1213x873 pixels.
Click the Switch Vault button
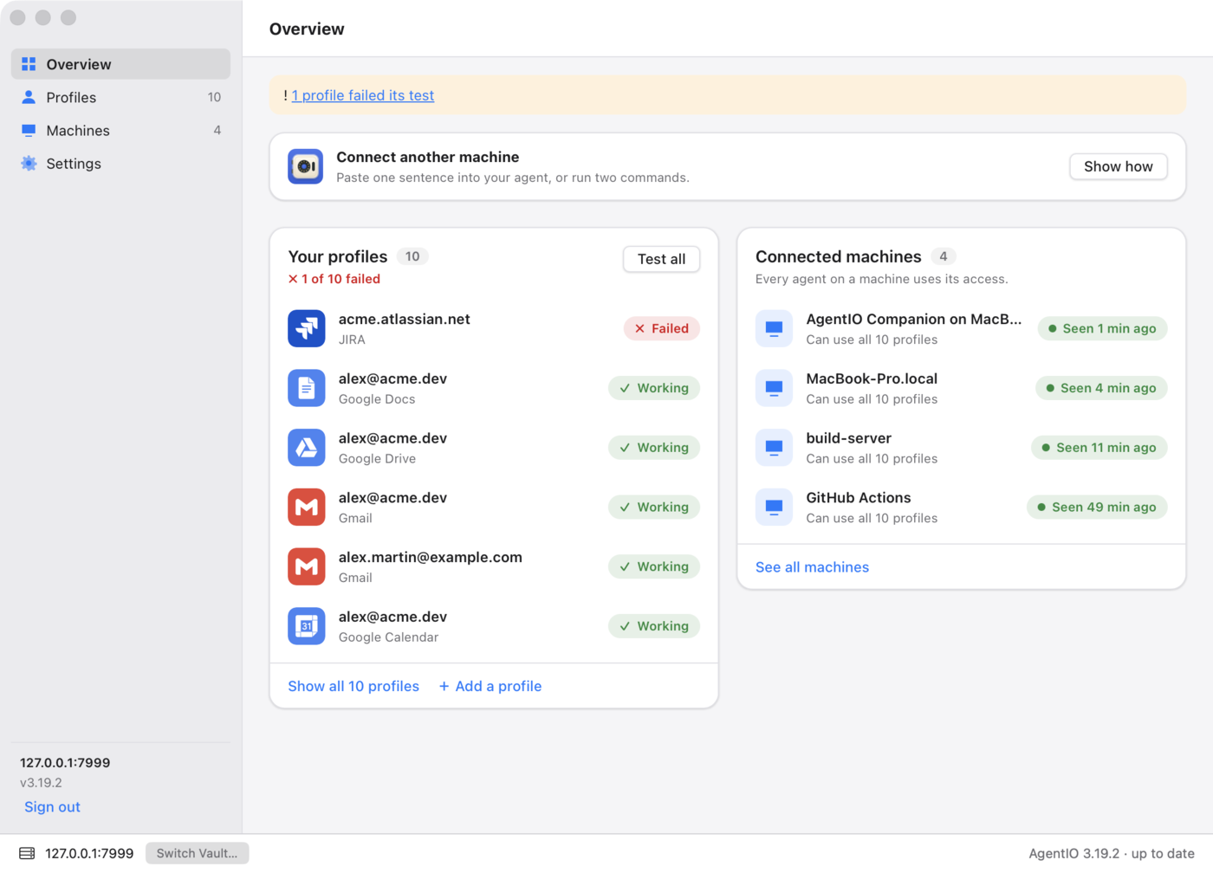click(x=197, y=853)
